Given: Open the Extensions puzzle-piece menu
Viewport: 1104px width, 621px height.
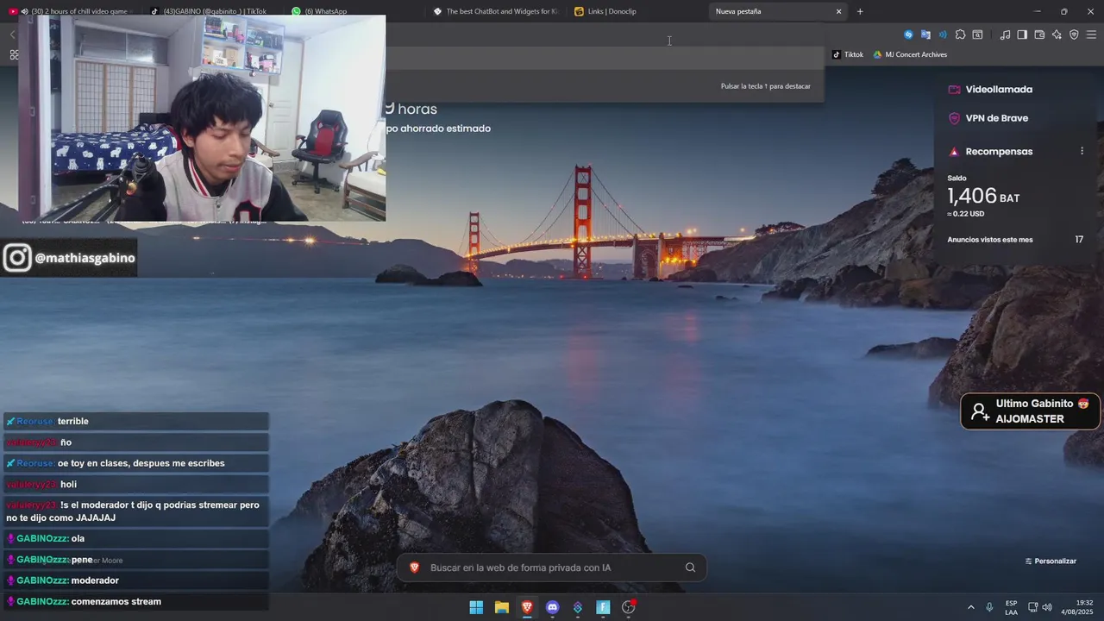Looking at the screenshot, I should tap(960, 34).
